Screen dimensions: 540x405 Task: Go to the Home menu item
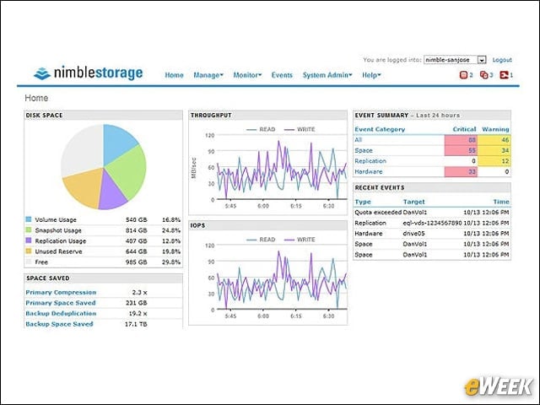(174, 75)
